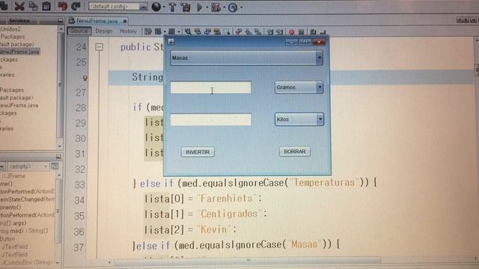Screen dimensions: 479x269
Task: Click the Find Selection magnifier icon
Action: [188, 31]
